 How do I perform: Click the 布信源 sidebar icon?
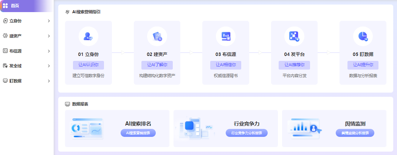point(5,51)
